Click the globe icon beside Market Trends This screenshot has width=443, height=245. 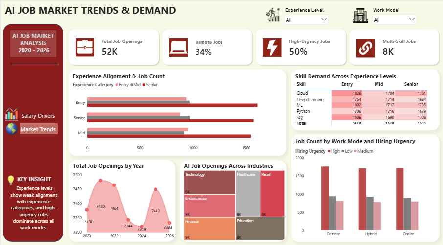pos(12,129)
